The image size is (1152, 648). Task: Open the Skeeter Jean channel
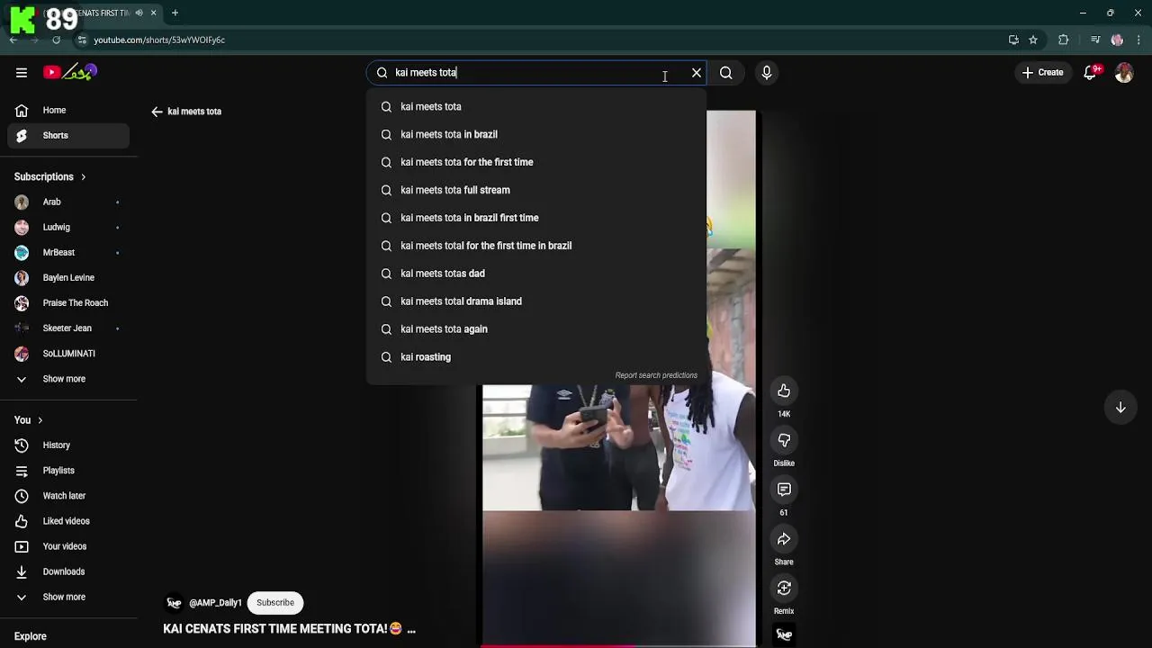click(x=68, y=328)
